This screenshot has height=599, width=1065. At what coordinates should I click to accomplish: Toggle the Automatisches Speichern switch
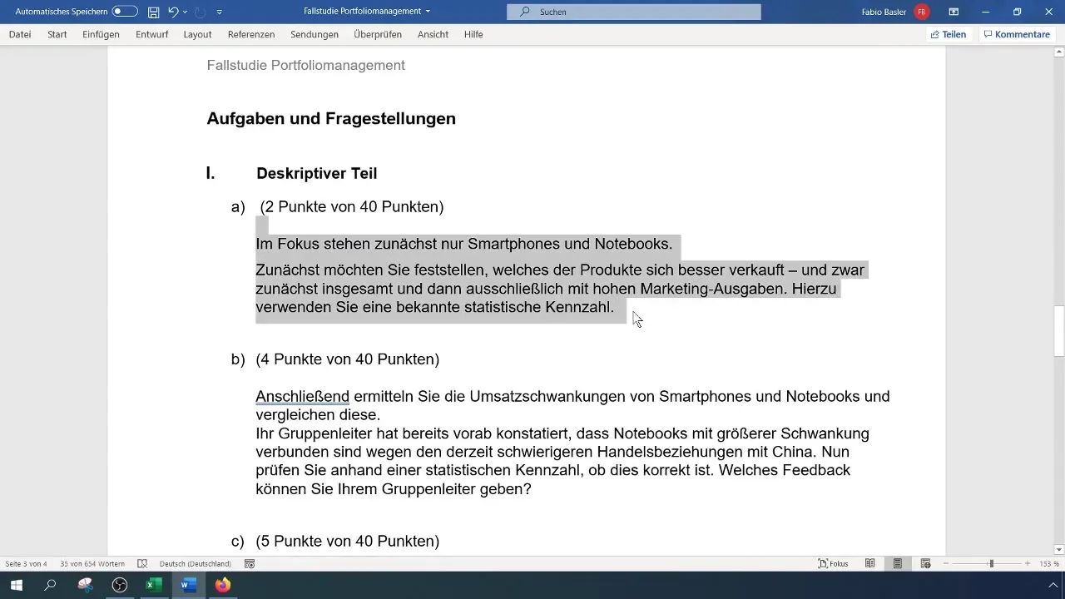(x=125, y=12)
